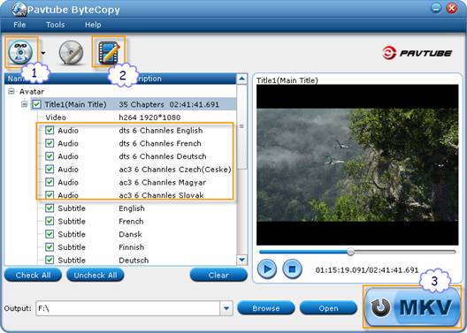Uncheck the dts Deutsch audio checkbox
The height and width of the screenshot is (333, 467).
point(50,156)
